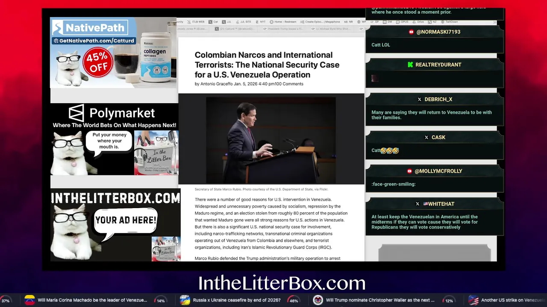Select the @NORMASKI7193 username

[x=438, y=32]
